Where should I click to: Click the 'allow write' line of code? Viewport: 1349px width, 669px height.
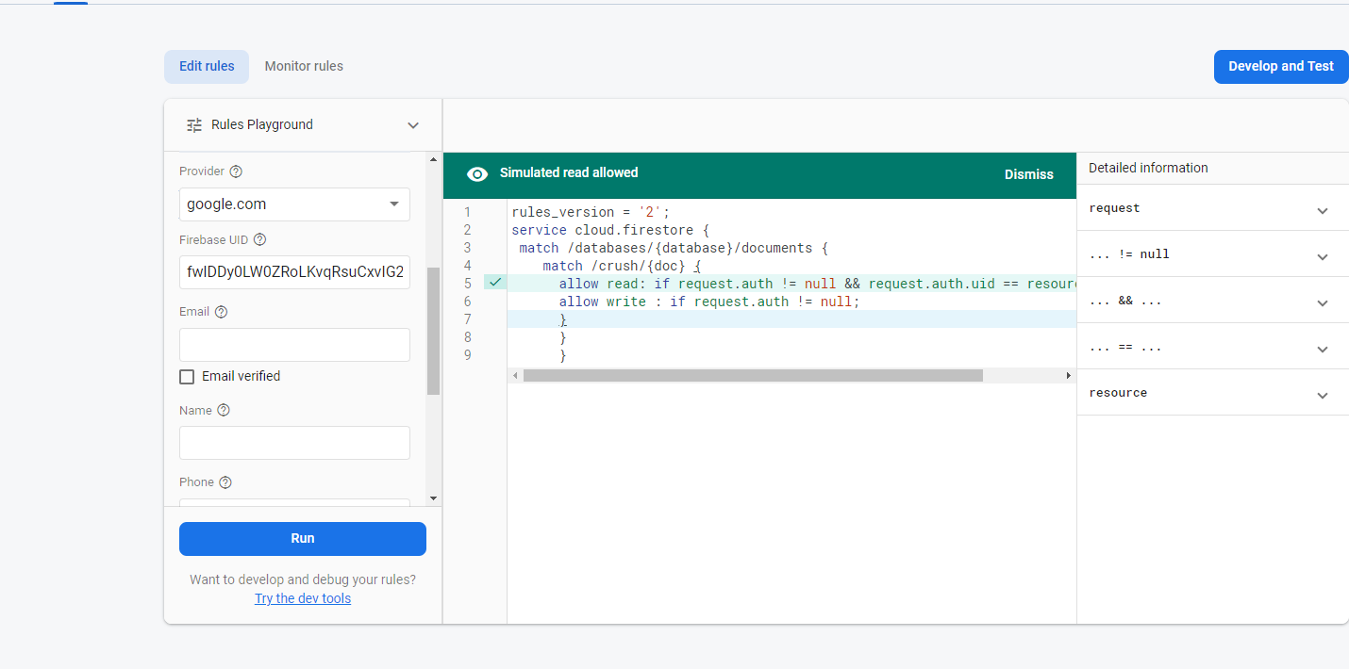pyautogui.click(x=708, y=302)
